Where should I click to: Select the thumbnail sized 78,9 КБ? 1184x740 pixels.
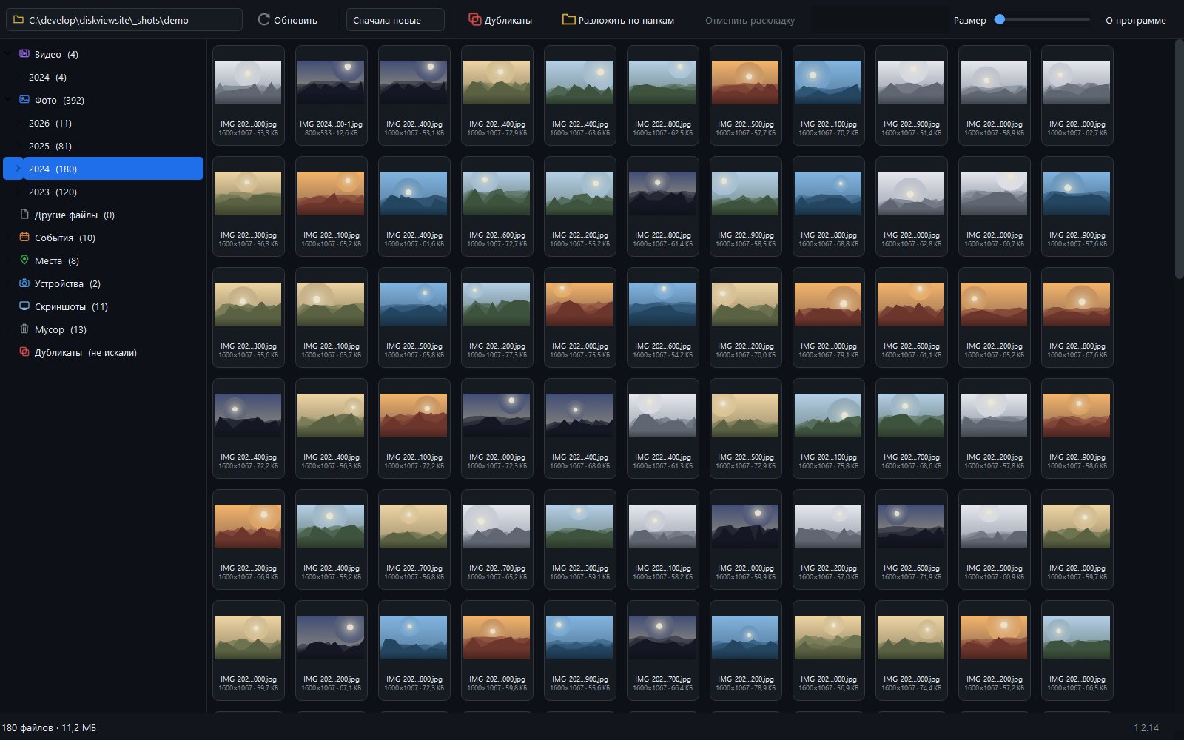coord(745,650)
